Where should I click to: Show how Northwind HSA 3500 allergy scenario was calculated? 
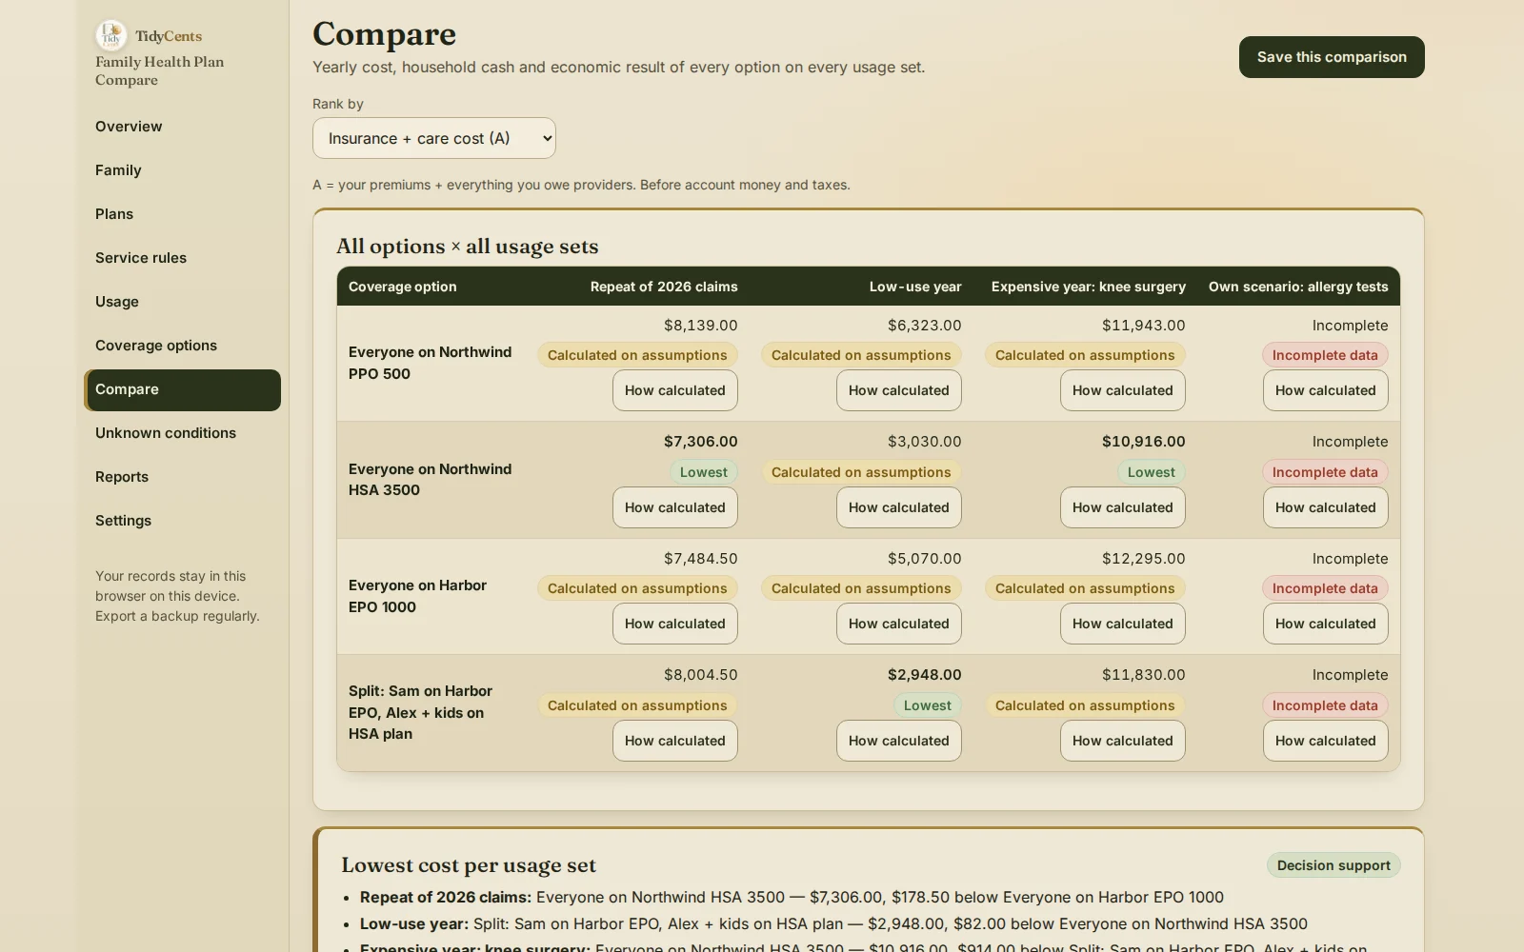1326,507
